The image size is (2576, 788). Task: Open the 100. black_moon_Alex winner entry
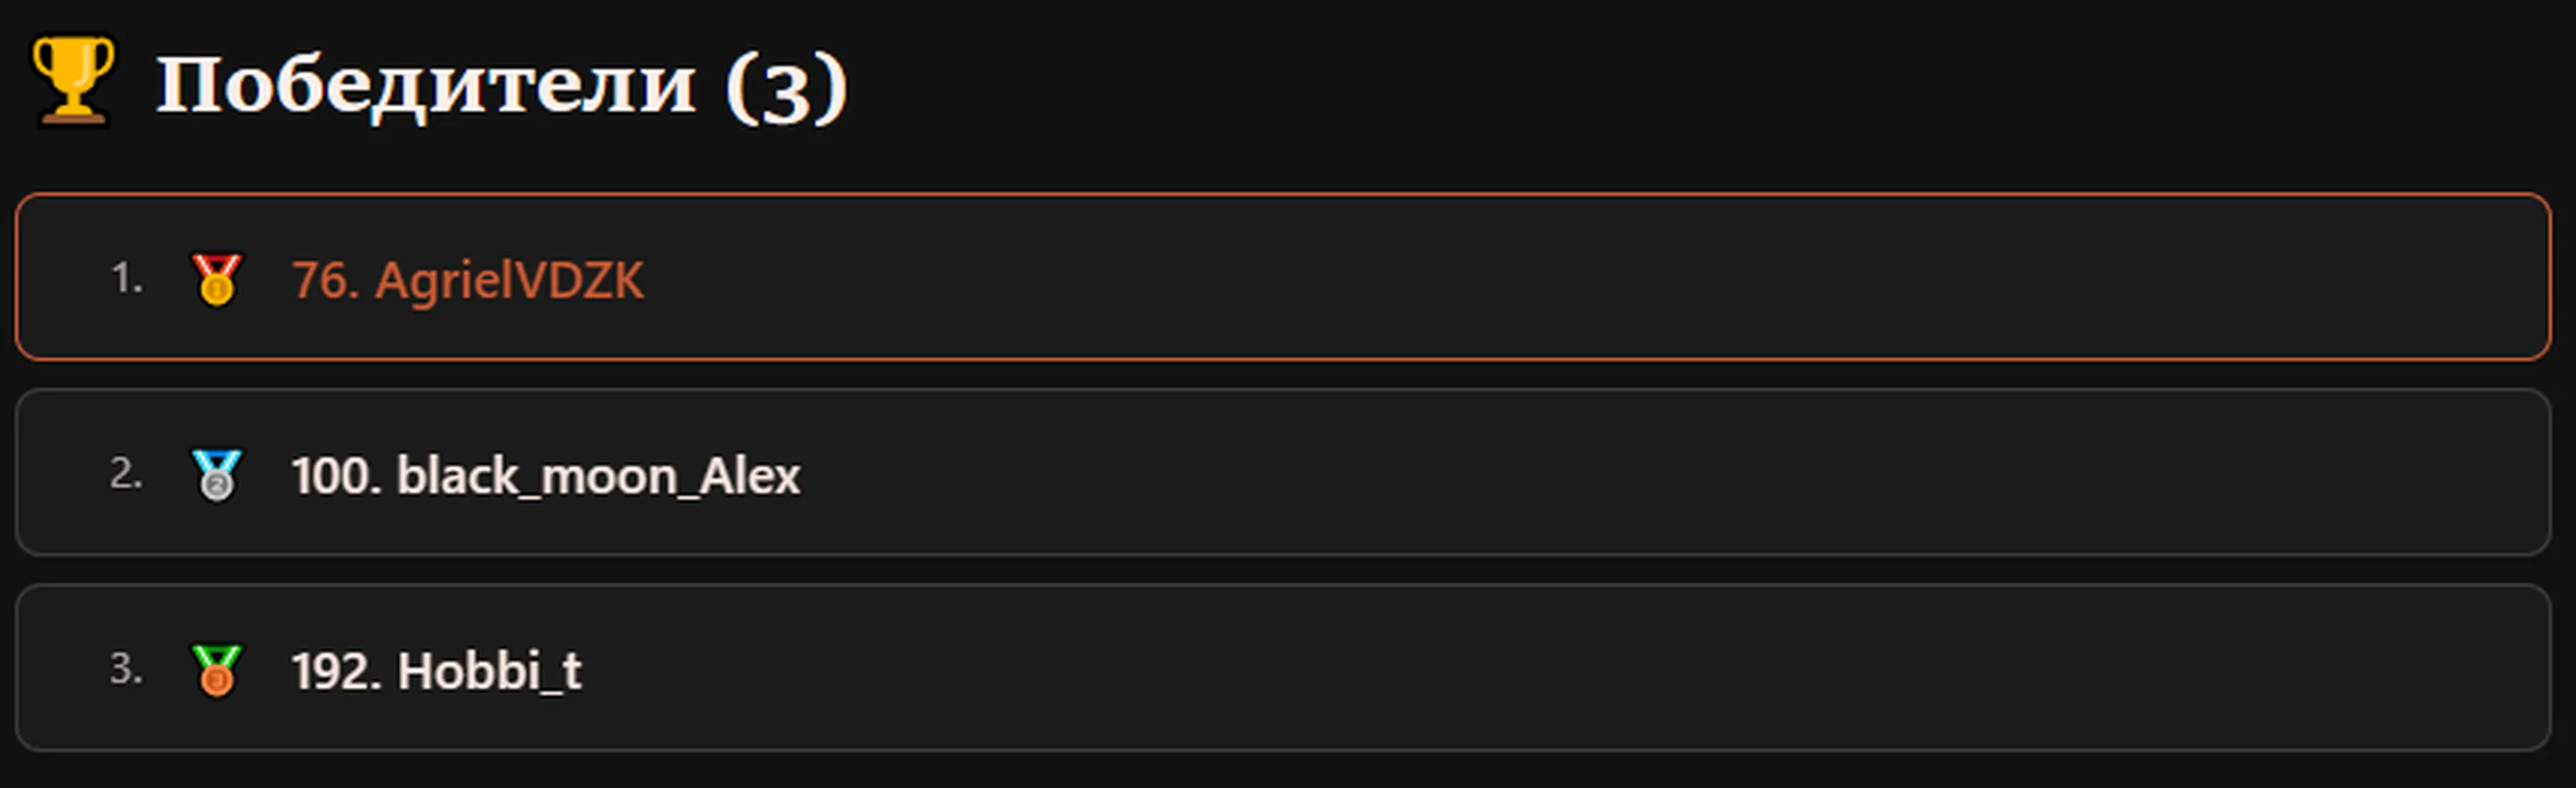pos(545,475)
